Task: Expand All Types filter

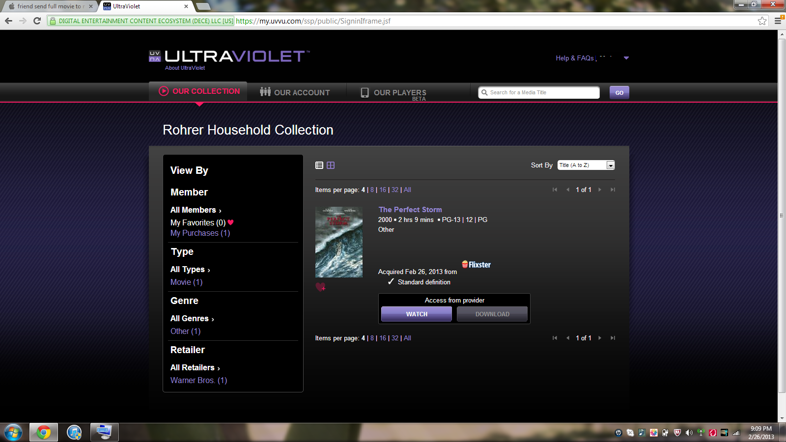Action: pos(190,270)
